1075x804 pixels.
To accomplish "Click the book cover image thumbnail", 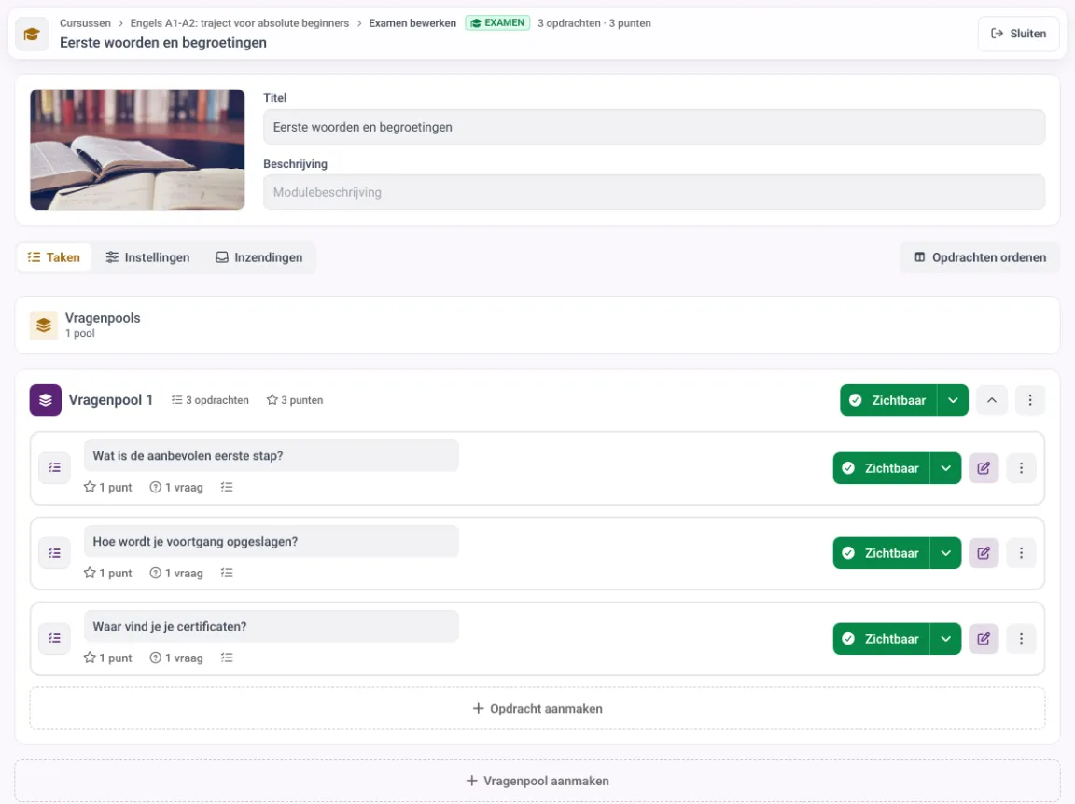I will coord(137,149).
